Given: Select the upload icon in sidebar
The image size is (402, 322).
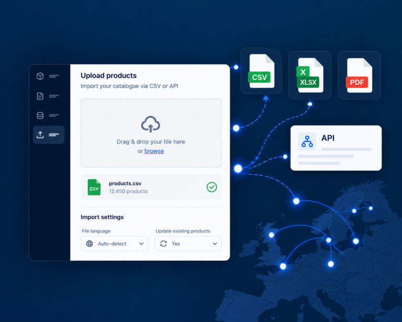Looking at the screenshot, I should pyautogui.click(x=40, y=135).
